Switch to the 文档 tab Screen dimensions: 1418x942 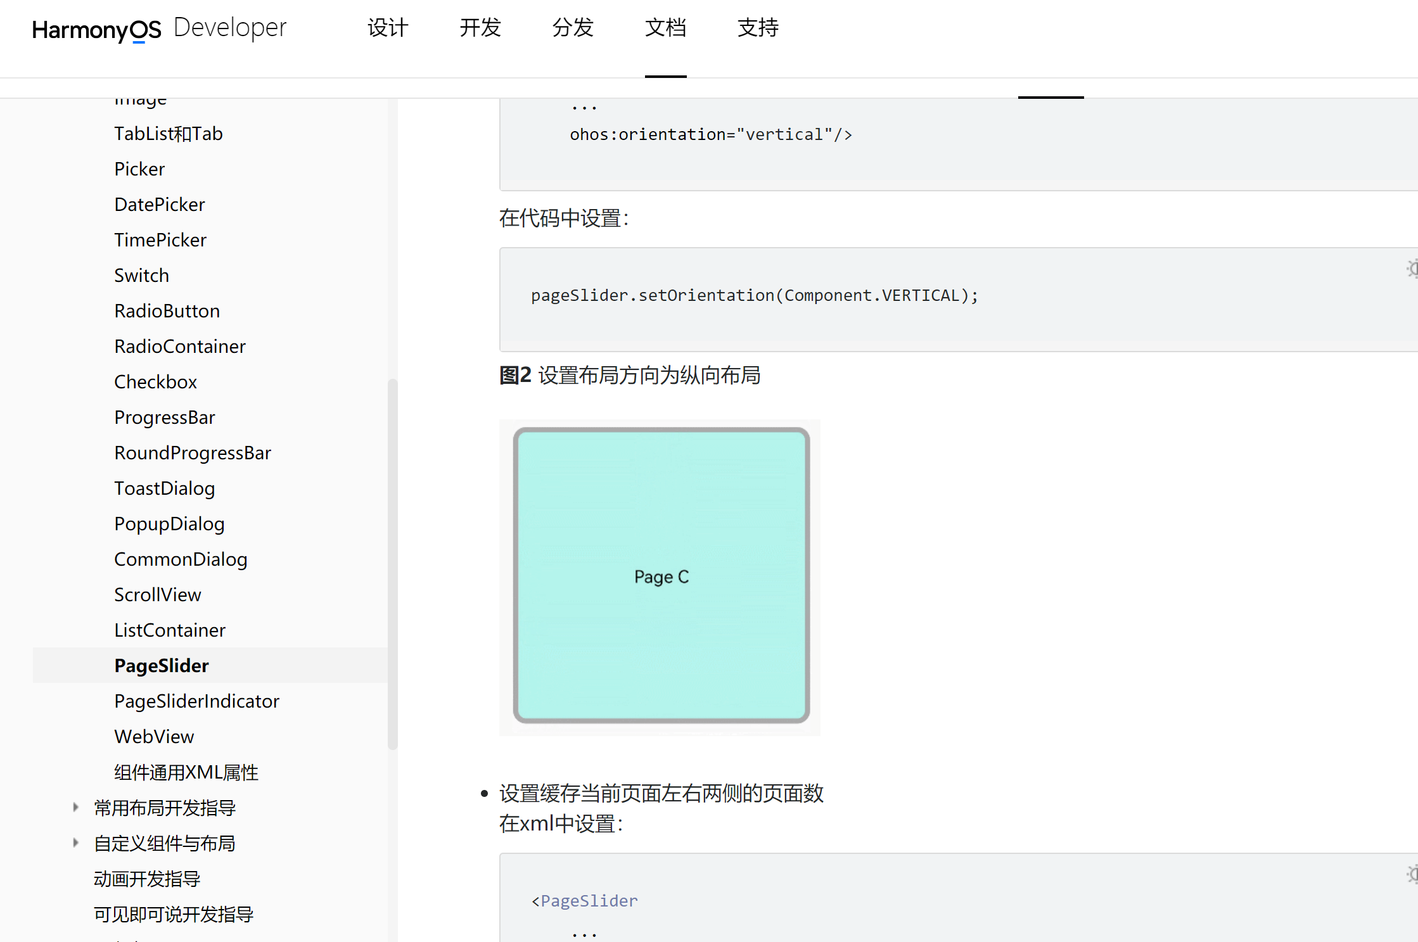click(x=665, y=28)
